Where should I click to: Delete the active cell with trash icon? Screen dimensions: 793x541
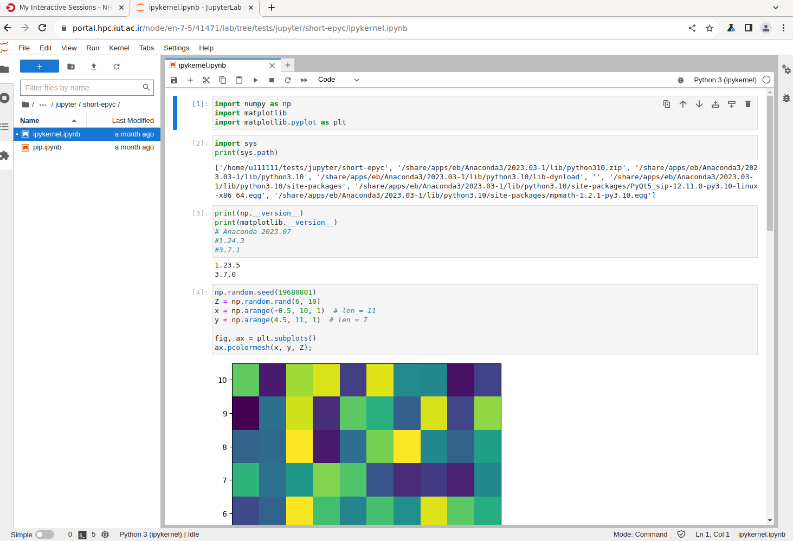(748, 104)
